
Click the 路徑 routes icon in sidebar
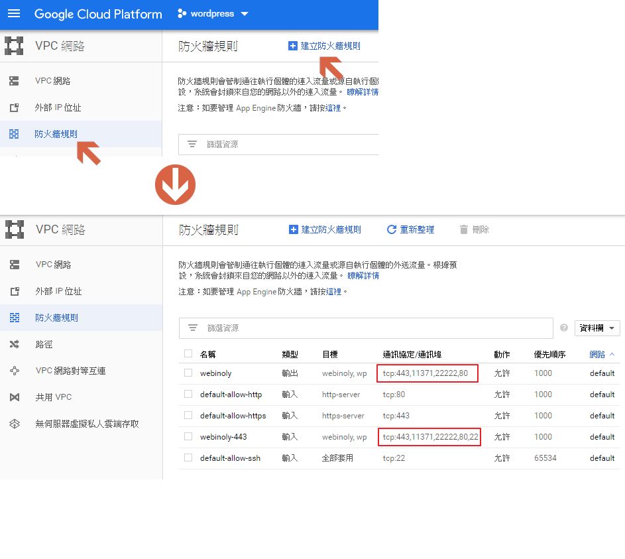pyautogui.click(x=15, y=344)
